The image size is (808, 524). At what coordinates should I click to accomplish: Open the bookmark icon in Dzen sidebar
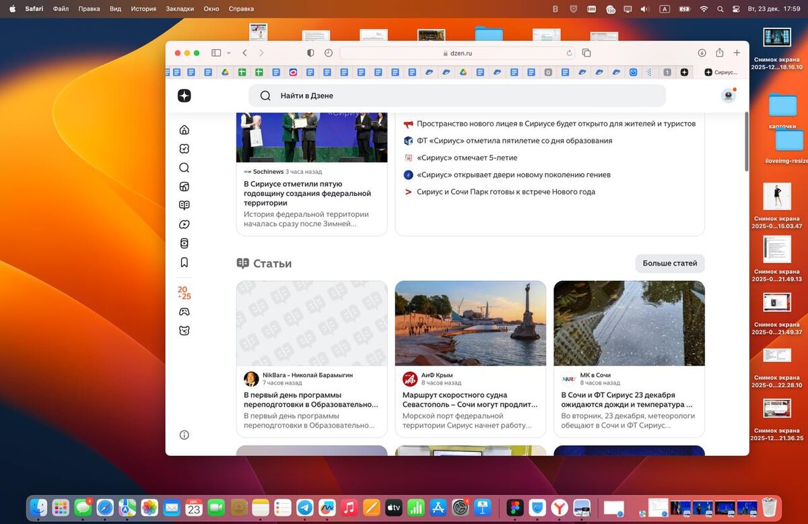pos(184,263)
